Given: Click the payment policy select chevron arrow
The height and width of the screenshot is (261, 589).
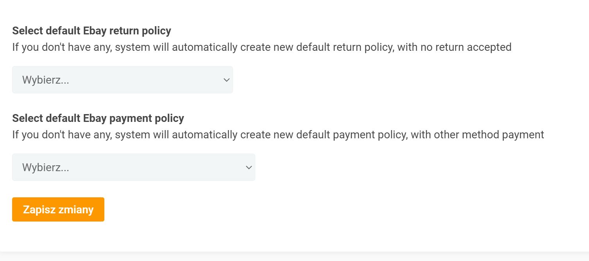Looking at the screenshot, I should pos(249,168).
